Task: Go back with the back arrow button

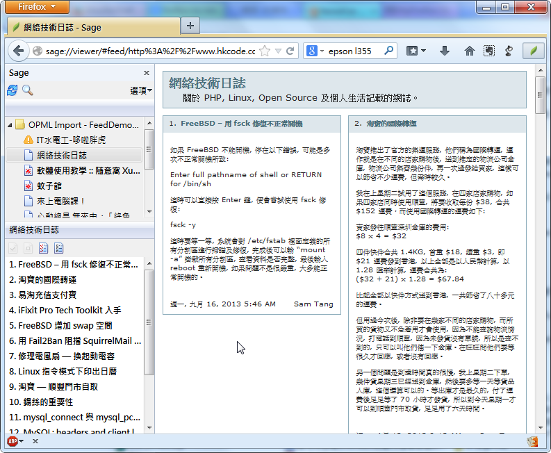Action: click(18, 51)
